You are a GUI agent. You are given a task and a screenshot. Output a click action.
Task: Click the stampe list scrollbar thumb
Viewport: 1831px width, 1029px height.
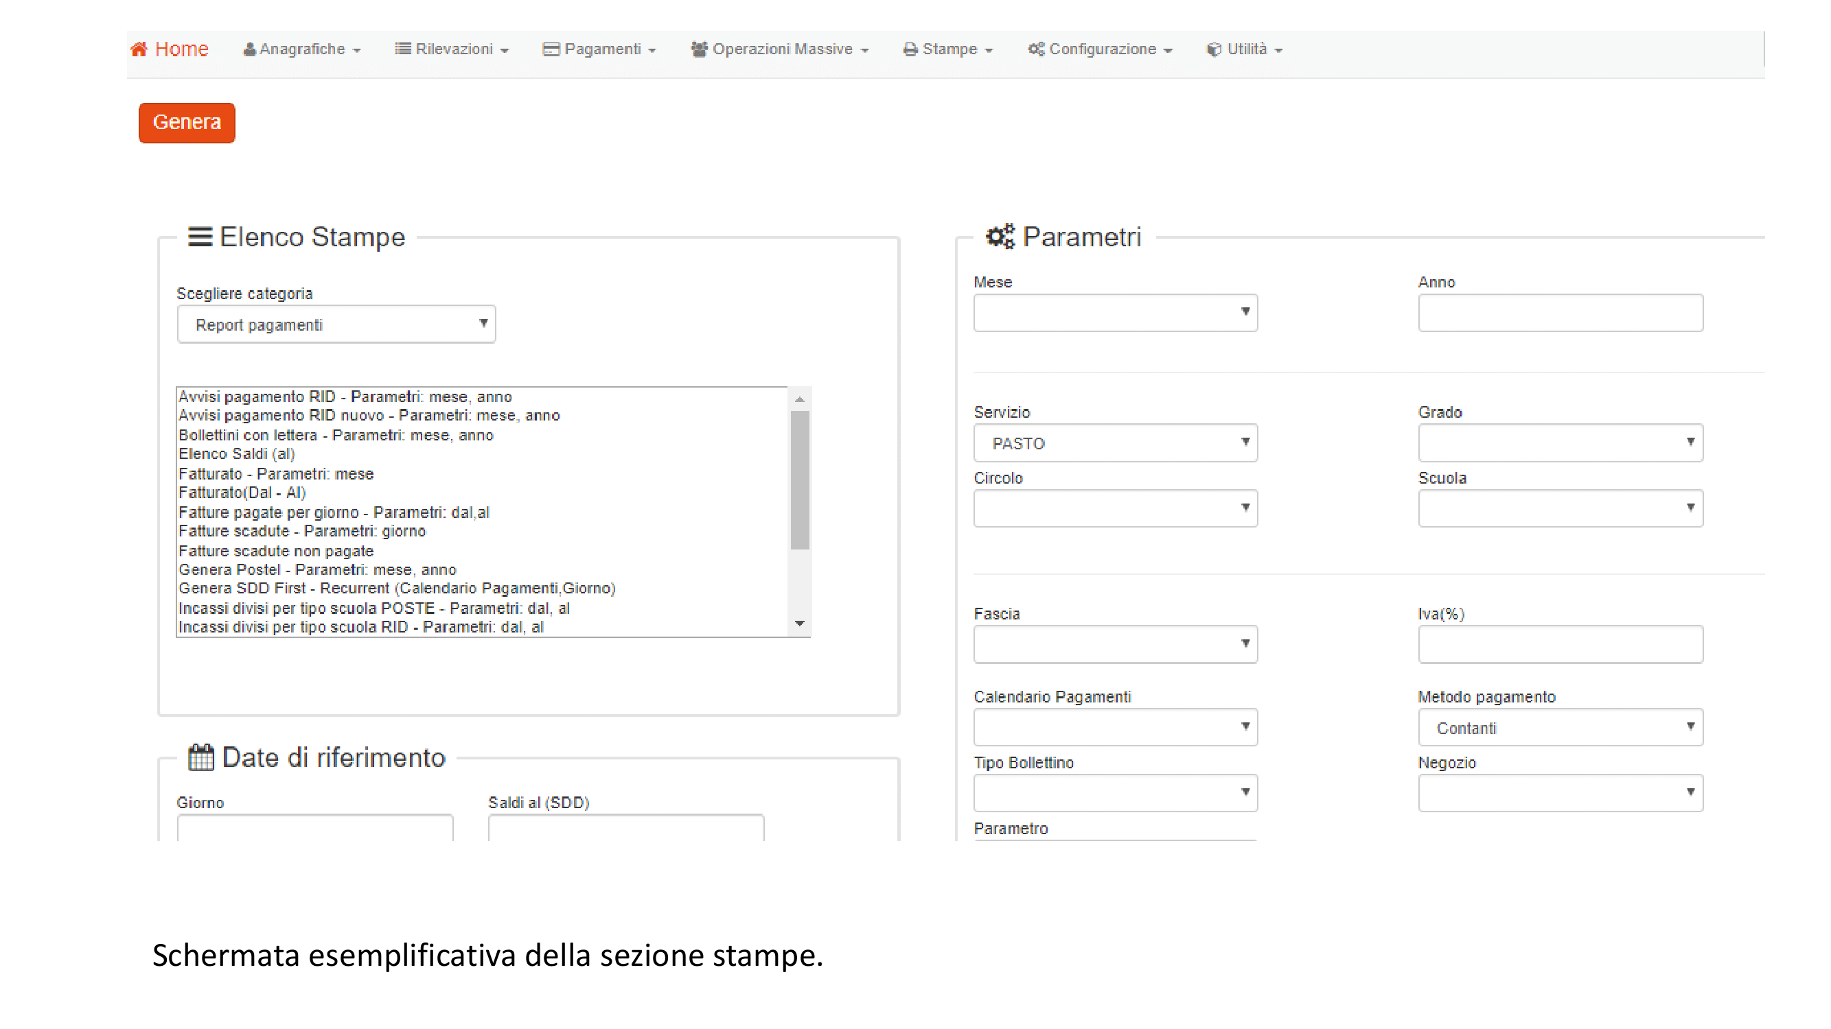pos(800,480)
